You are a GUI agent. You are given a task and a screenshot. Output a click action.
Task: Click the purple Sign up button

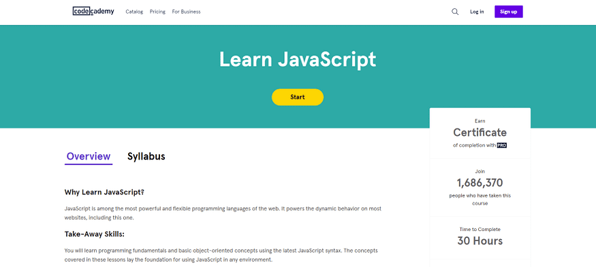(509, 12)
